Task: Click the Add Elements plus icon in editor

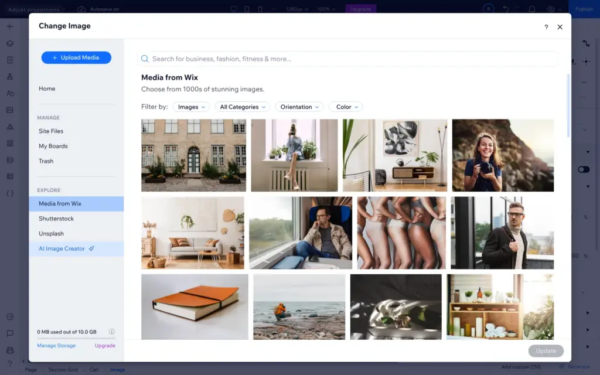Action: coord(10,26)
